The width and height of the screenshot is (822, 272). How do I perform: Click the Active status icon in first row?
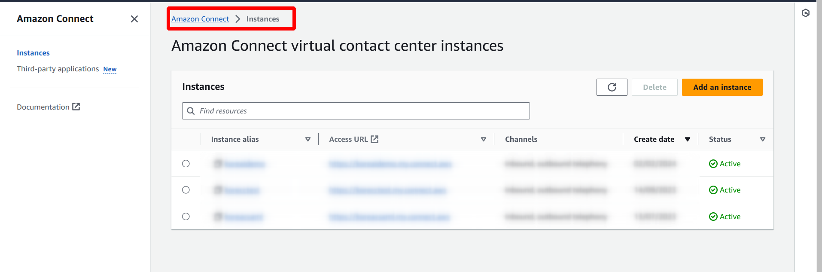point(713,164)
